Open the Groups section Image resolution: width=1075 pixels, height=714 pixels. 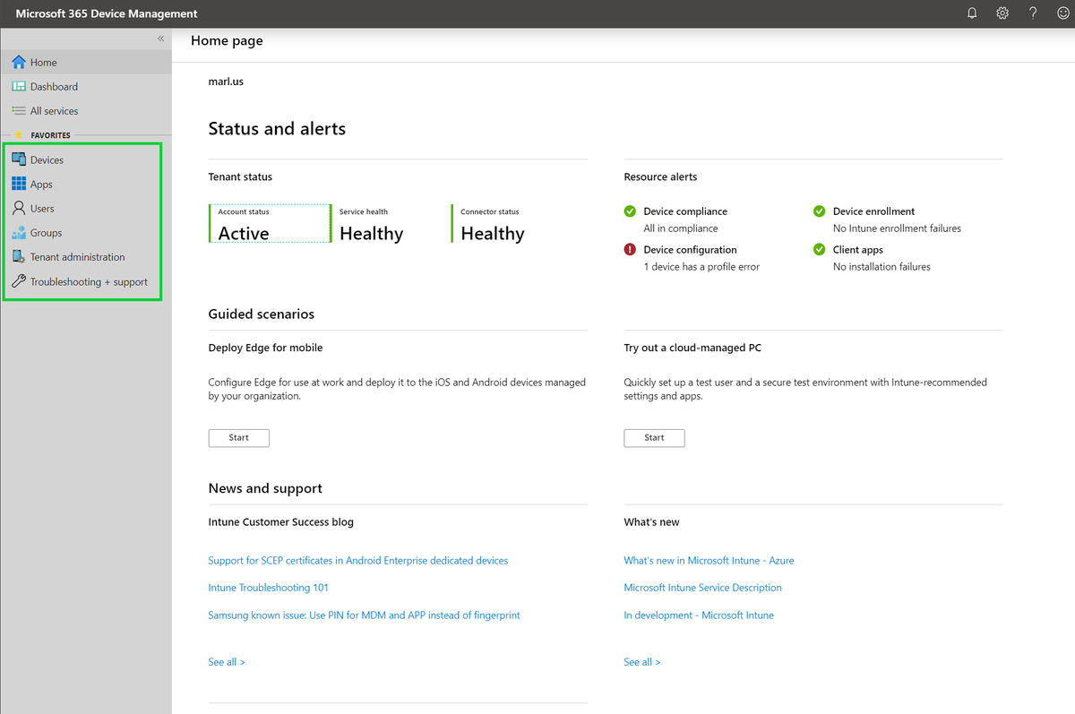point(47,232)
